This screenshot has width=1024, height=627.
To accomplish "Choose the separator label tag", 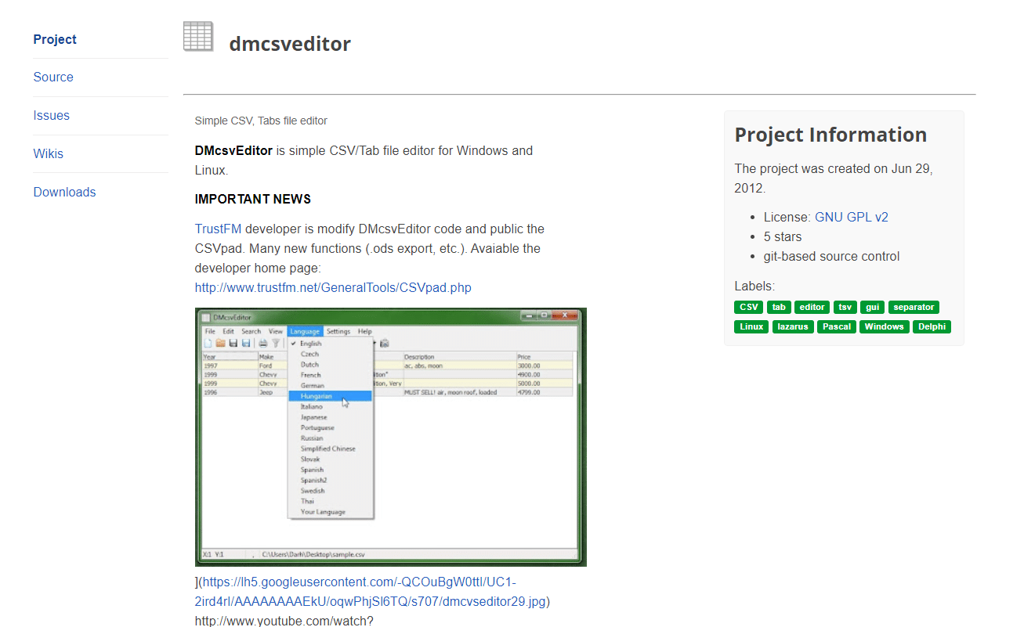I will [x=914, y=307].
